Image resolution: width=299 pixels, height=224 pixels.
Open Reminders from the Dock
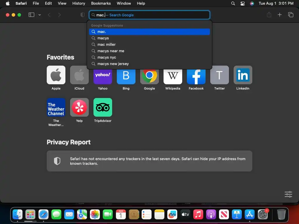coord(147,214)
